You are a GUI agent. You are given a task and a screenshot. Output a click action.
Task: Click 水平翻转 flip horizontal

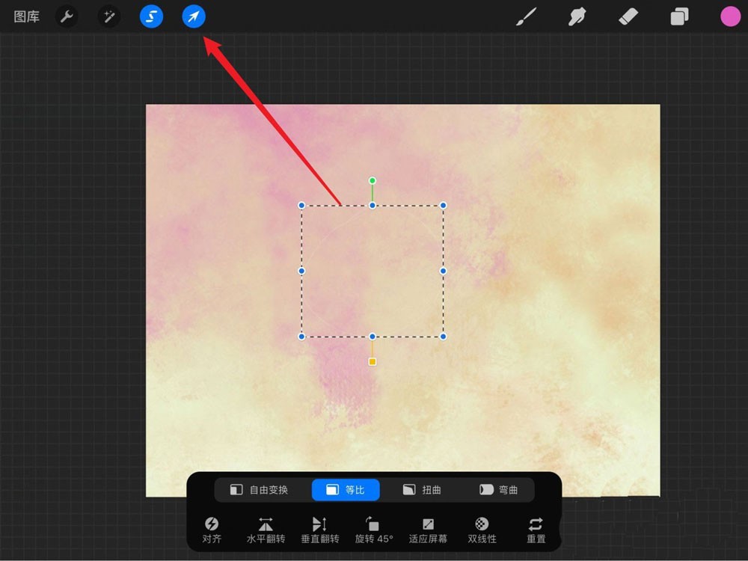click(x=266, y=530)
